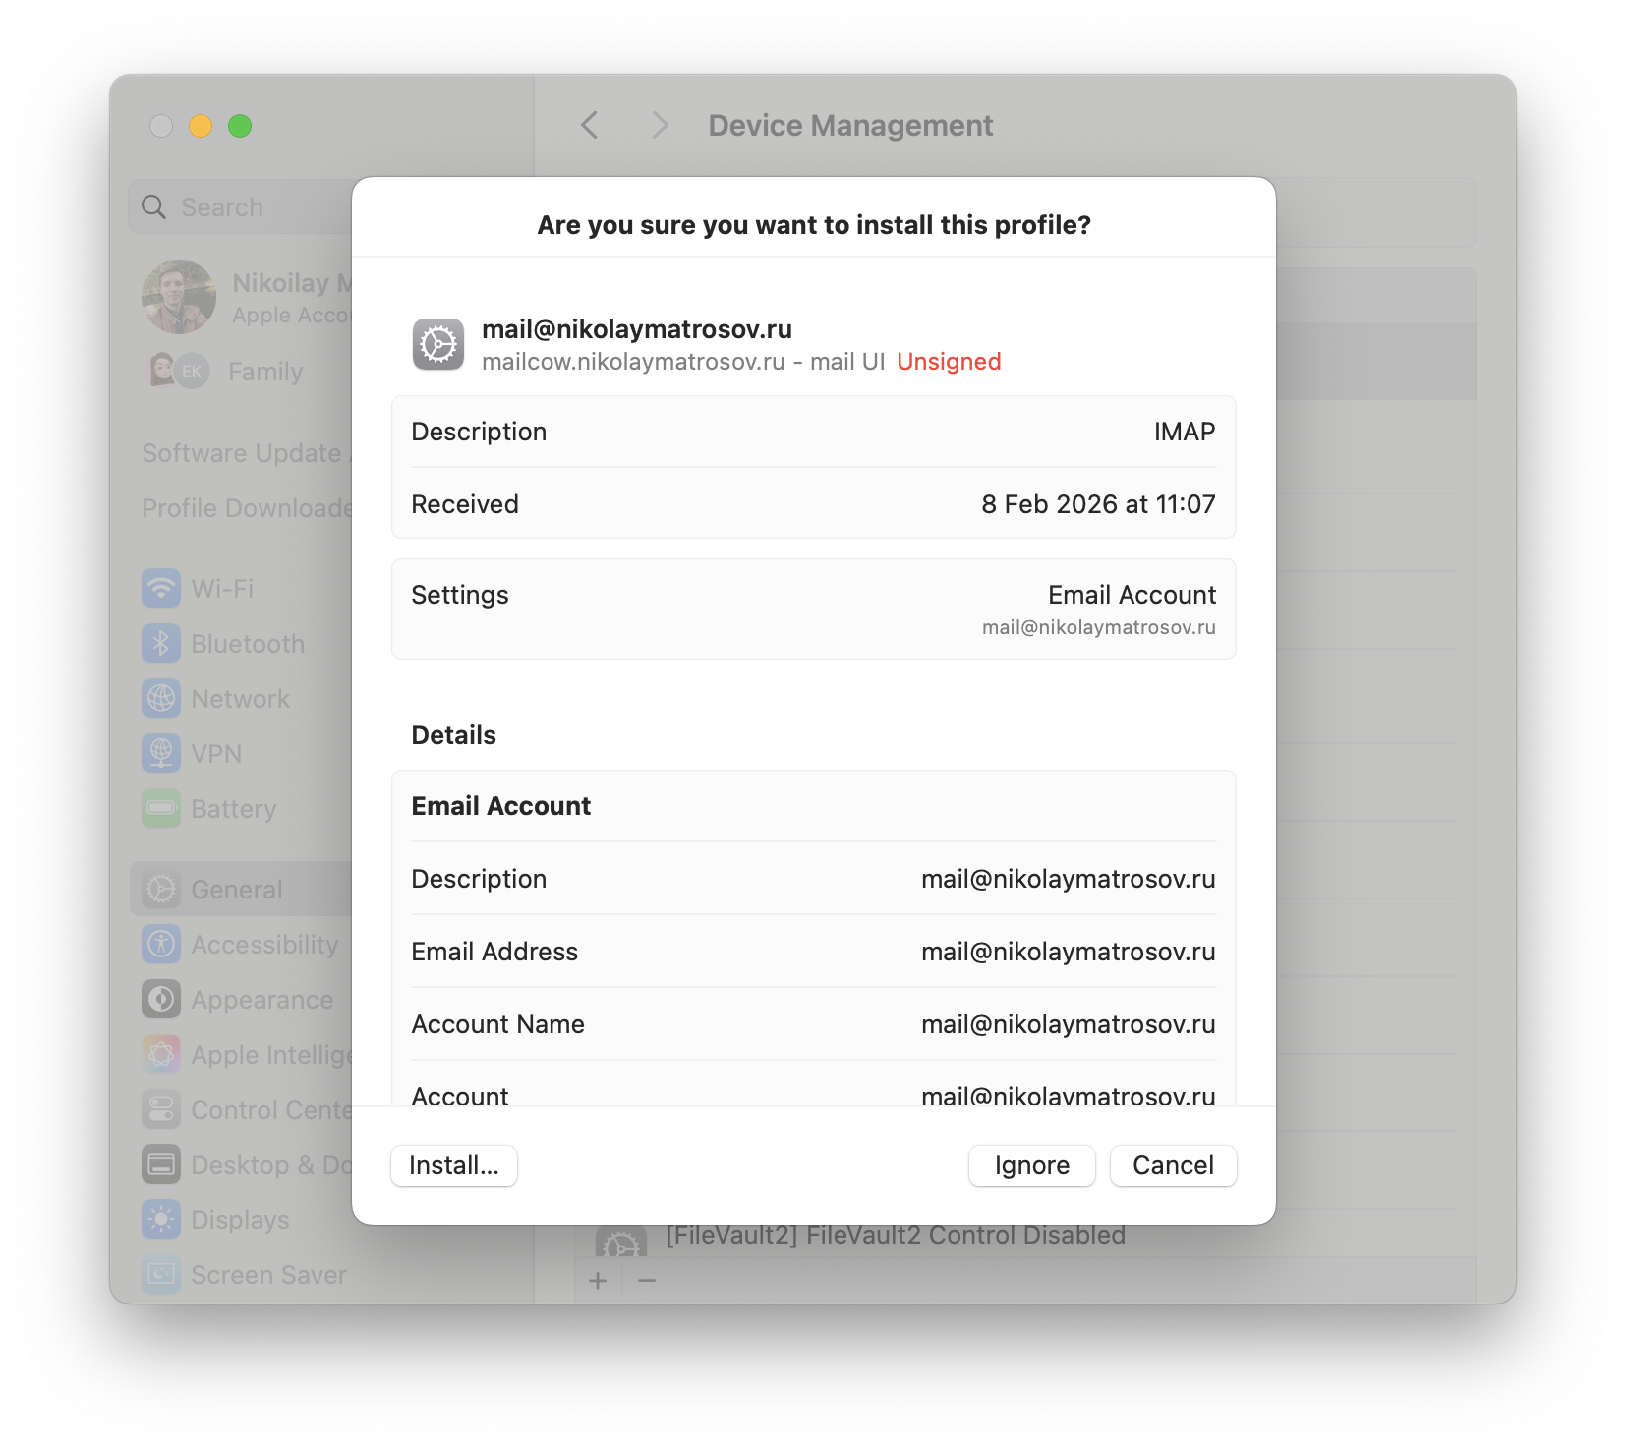
Task: Click the sidebar Search field
Action: 246,207
